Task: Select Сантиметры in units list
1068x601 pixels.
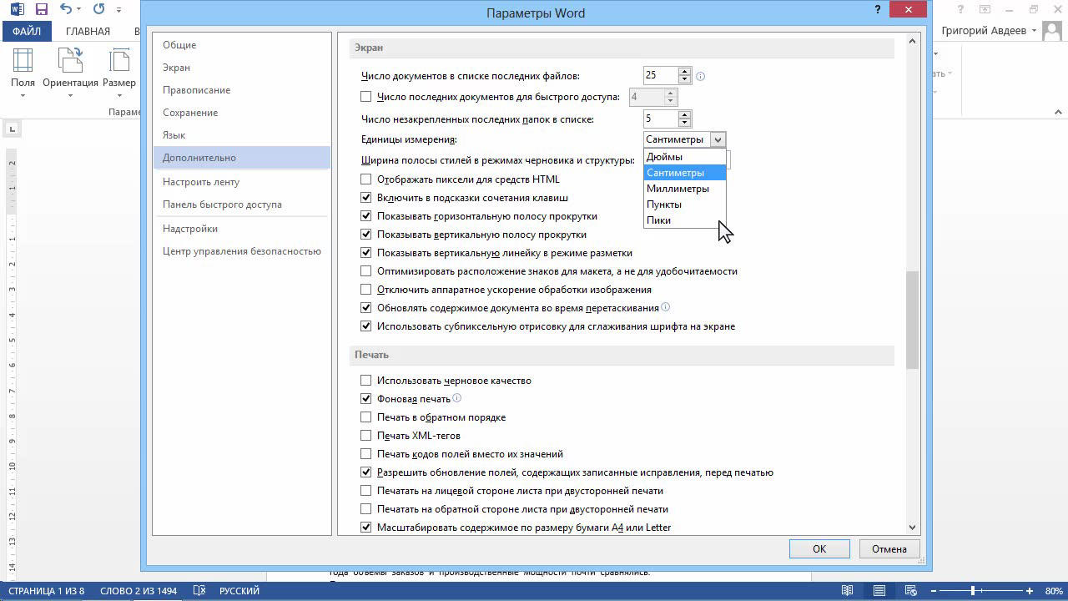Action: tap(685, 173)
